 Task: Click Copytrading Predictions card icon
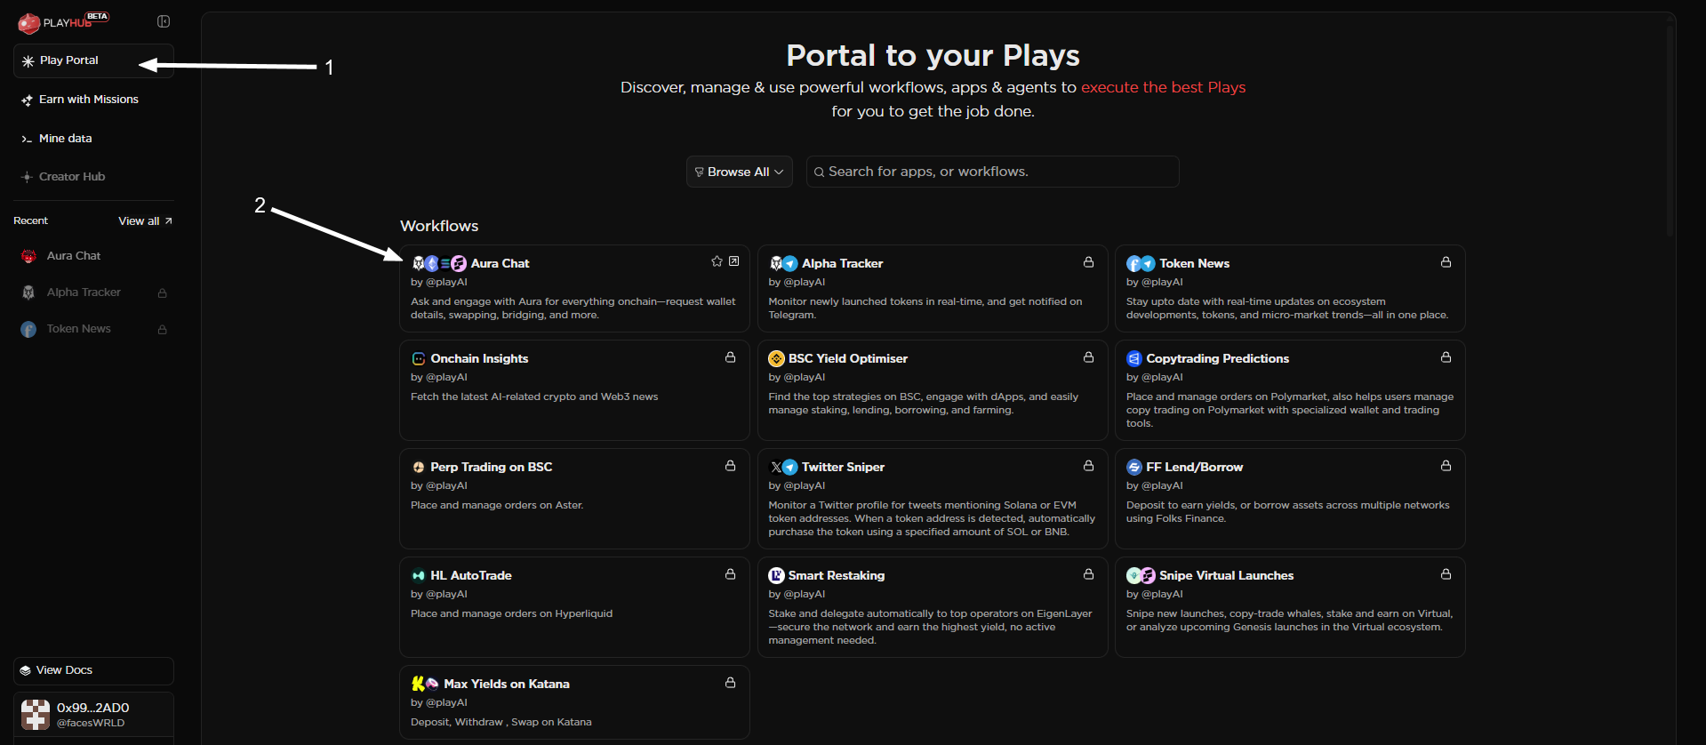point(1133,359)
